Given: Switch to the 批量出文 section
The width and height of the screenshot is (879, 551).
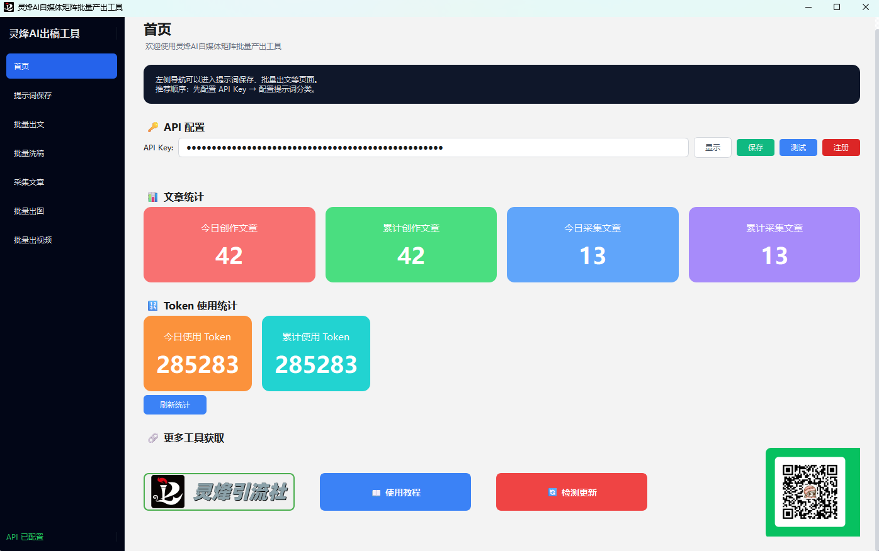Looking at the screenshot, I should [61, 124].
